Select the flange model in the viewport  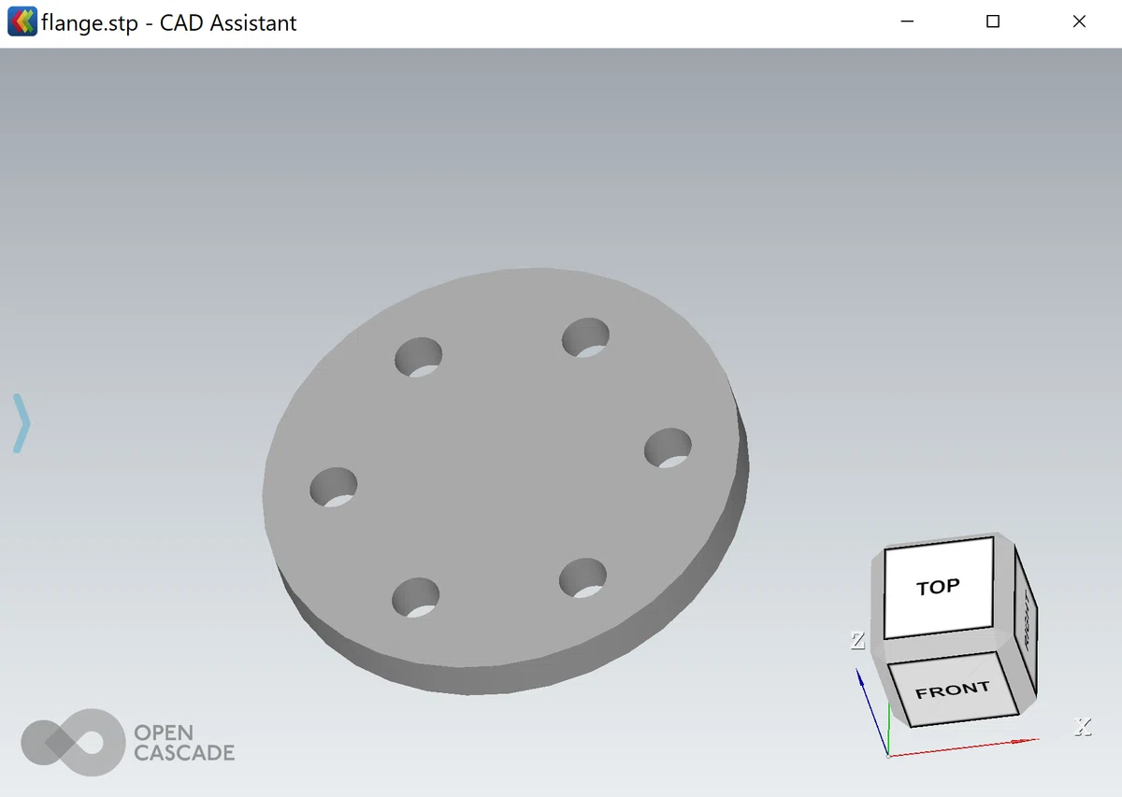point(505,481)
